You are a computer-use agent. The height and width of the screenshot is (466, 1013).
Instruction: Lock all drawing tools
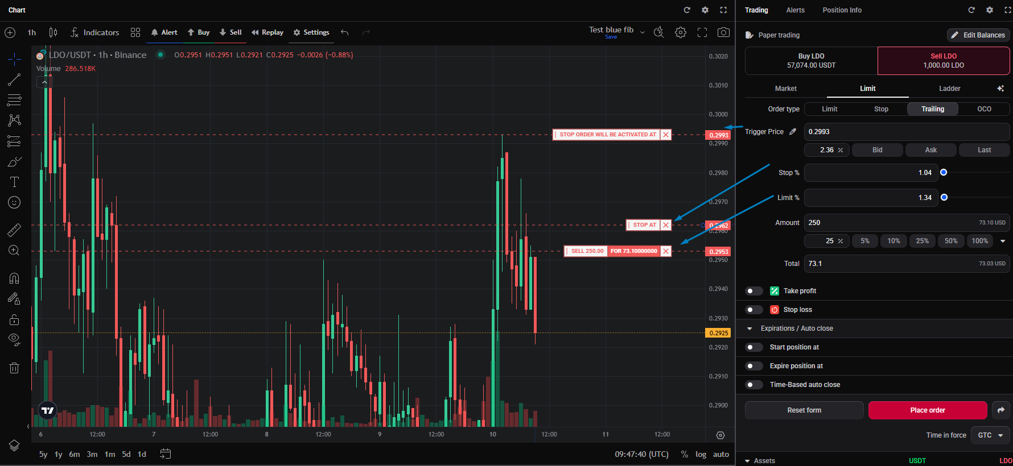(x=14, y=319)
